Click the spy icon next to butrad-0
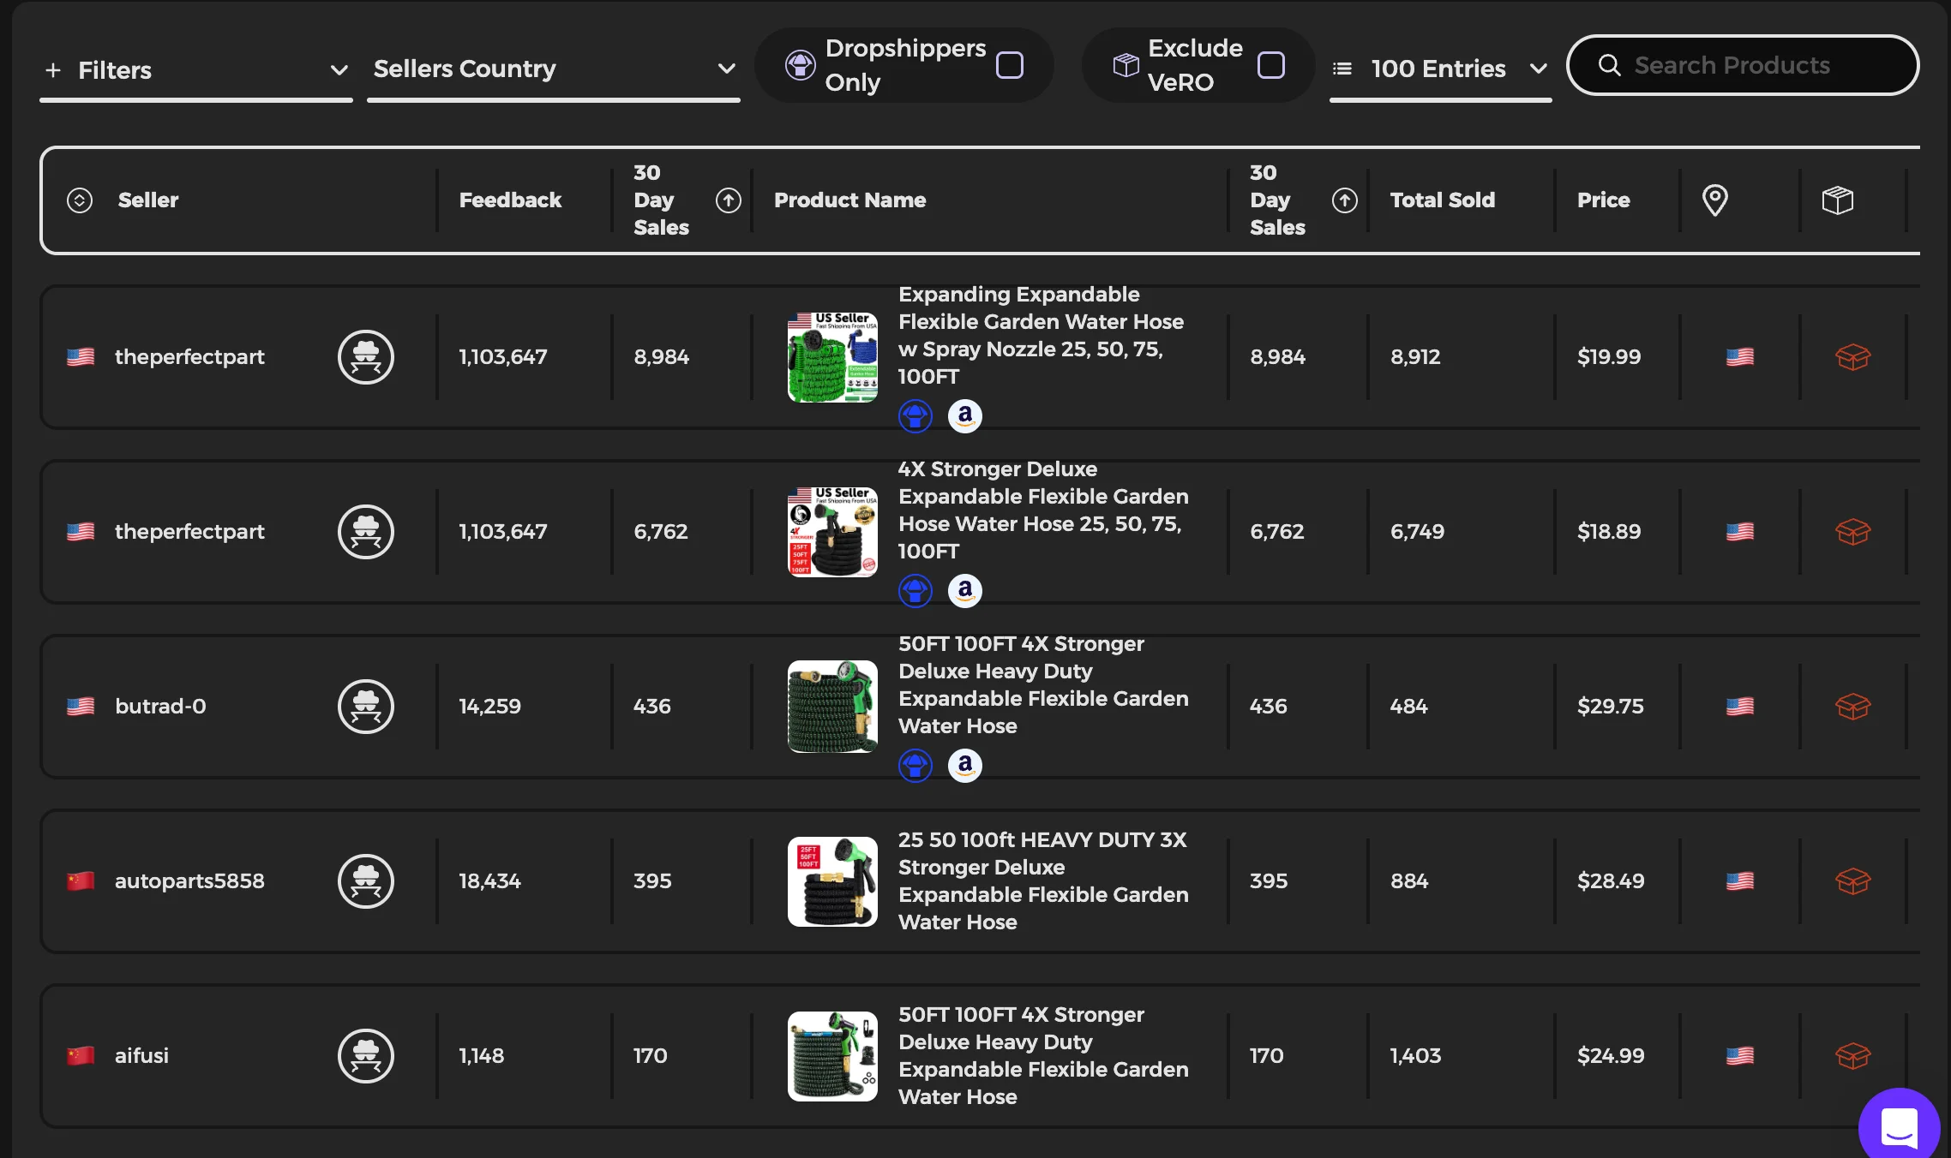This screenshot has height=1158, width=1951. (x=366, y=707)
